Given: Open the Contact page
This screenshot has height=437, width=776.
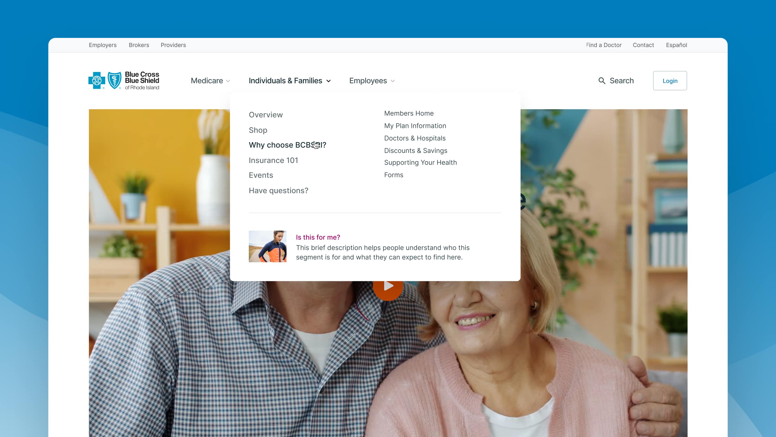Looking at the screenshot, I should tap(643, 45).
